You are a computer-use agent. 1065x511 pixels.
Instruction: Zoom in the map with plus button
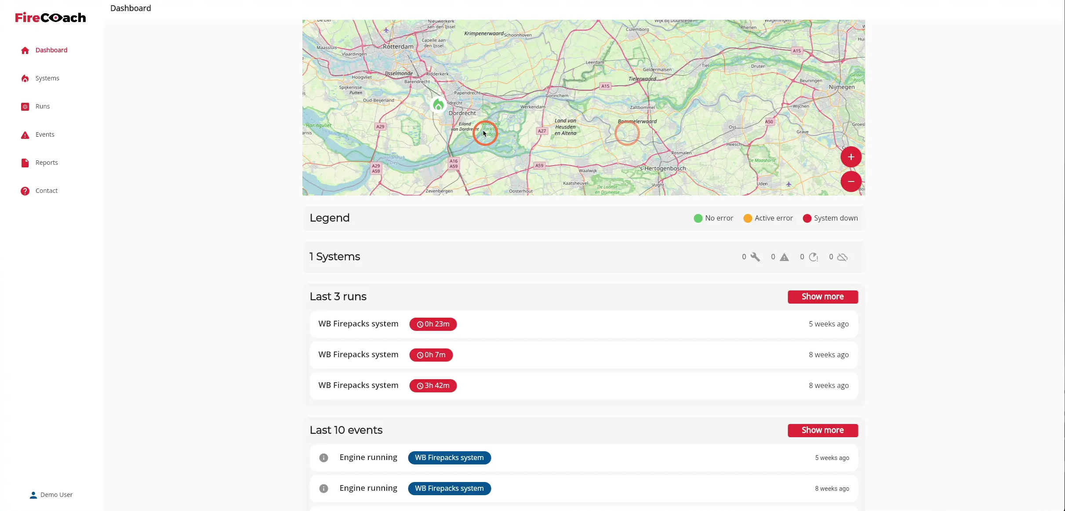pos(851,157)
